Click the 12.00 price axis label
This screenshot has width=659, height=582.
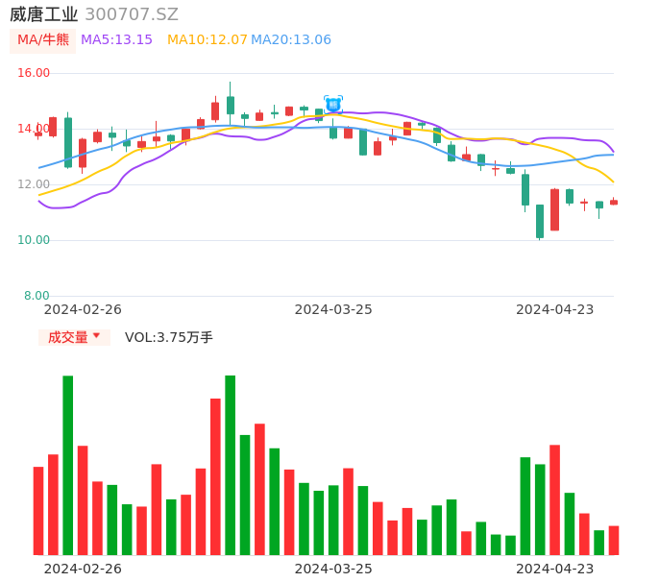click(35, 184)
